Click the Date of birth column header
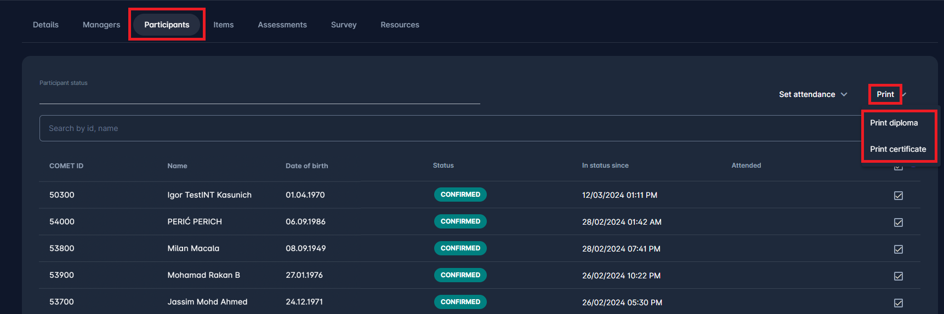 (x=306, y=165)
